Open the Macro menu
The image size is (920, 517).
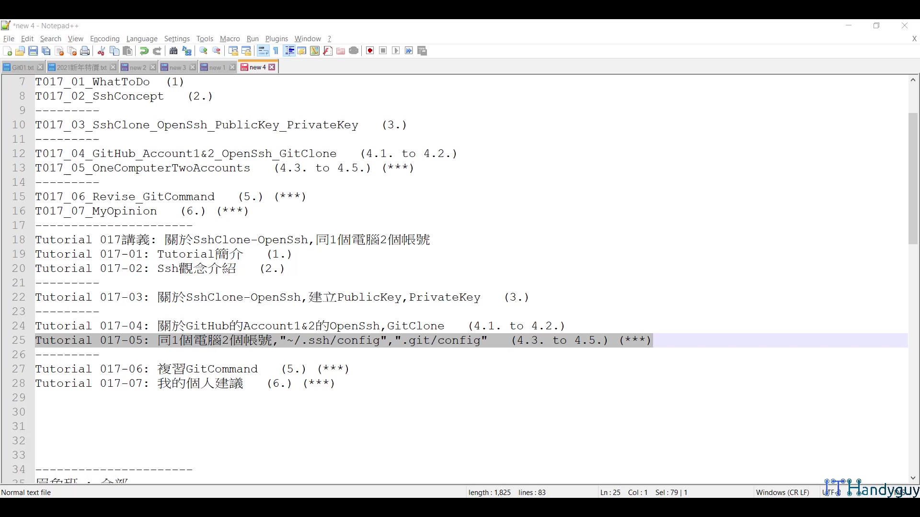tap(230, 39)
